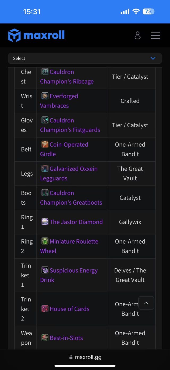Screen dimensions: 170x370
Task: Click the Jastor Diamond ring icon
Action: tap(45, 222)
